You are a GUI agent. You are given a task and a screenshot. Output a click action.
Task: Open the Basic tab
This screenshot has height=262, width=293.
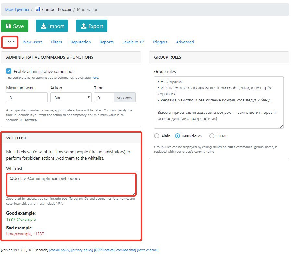pyautogui.click(x=10, y=42)
